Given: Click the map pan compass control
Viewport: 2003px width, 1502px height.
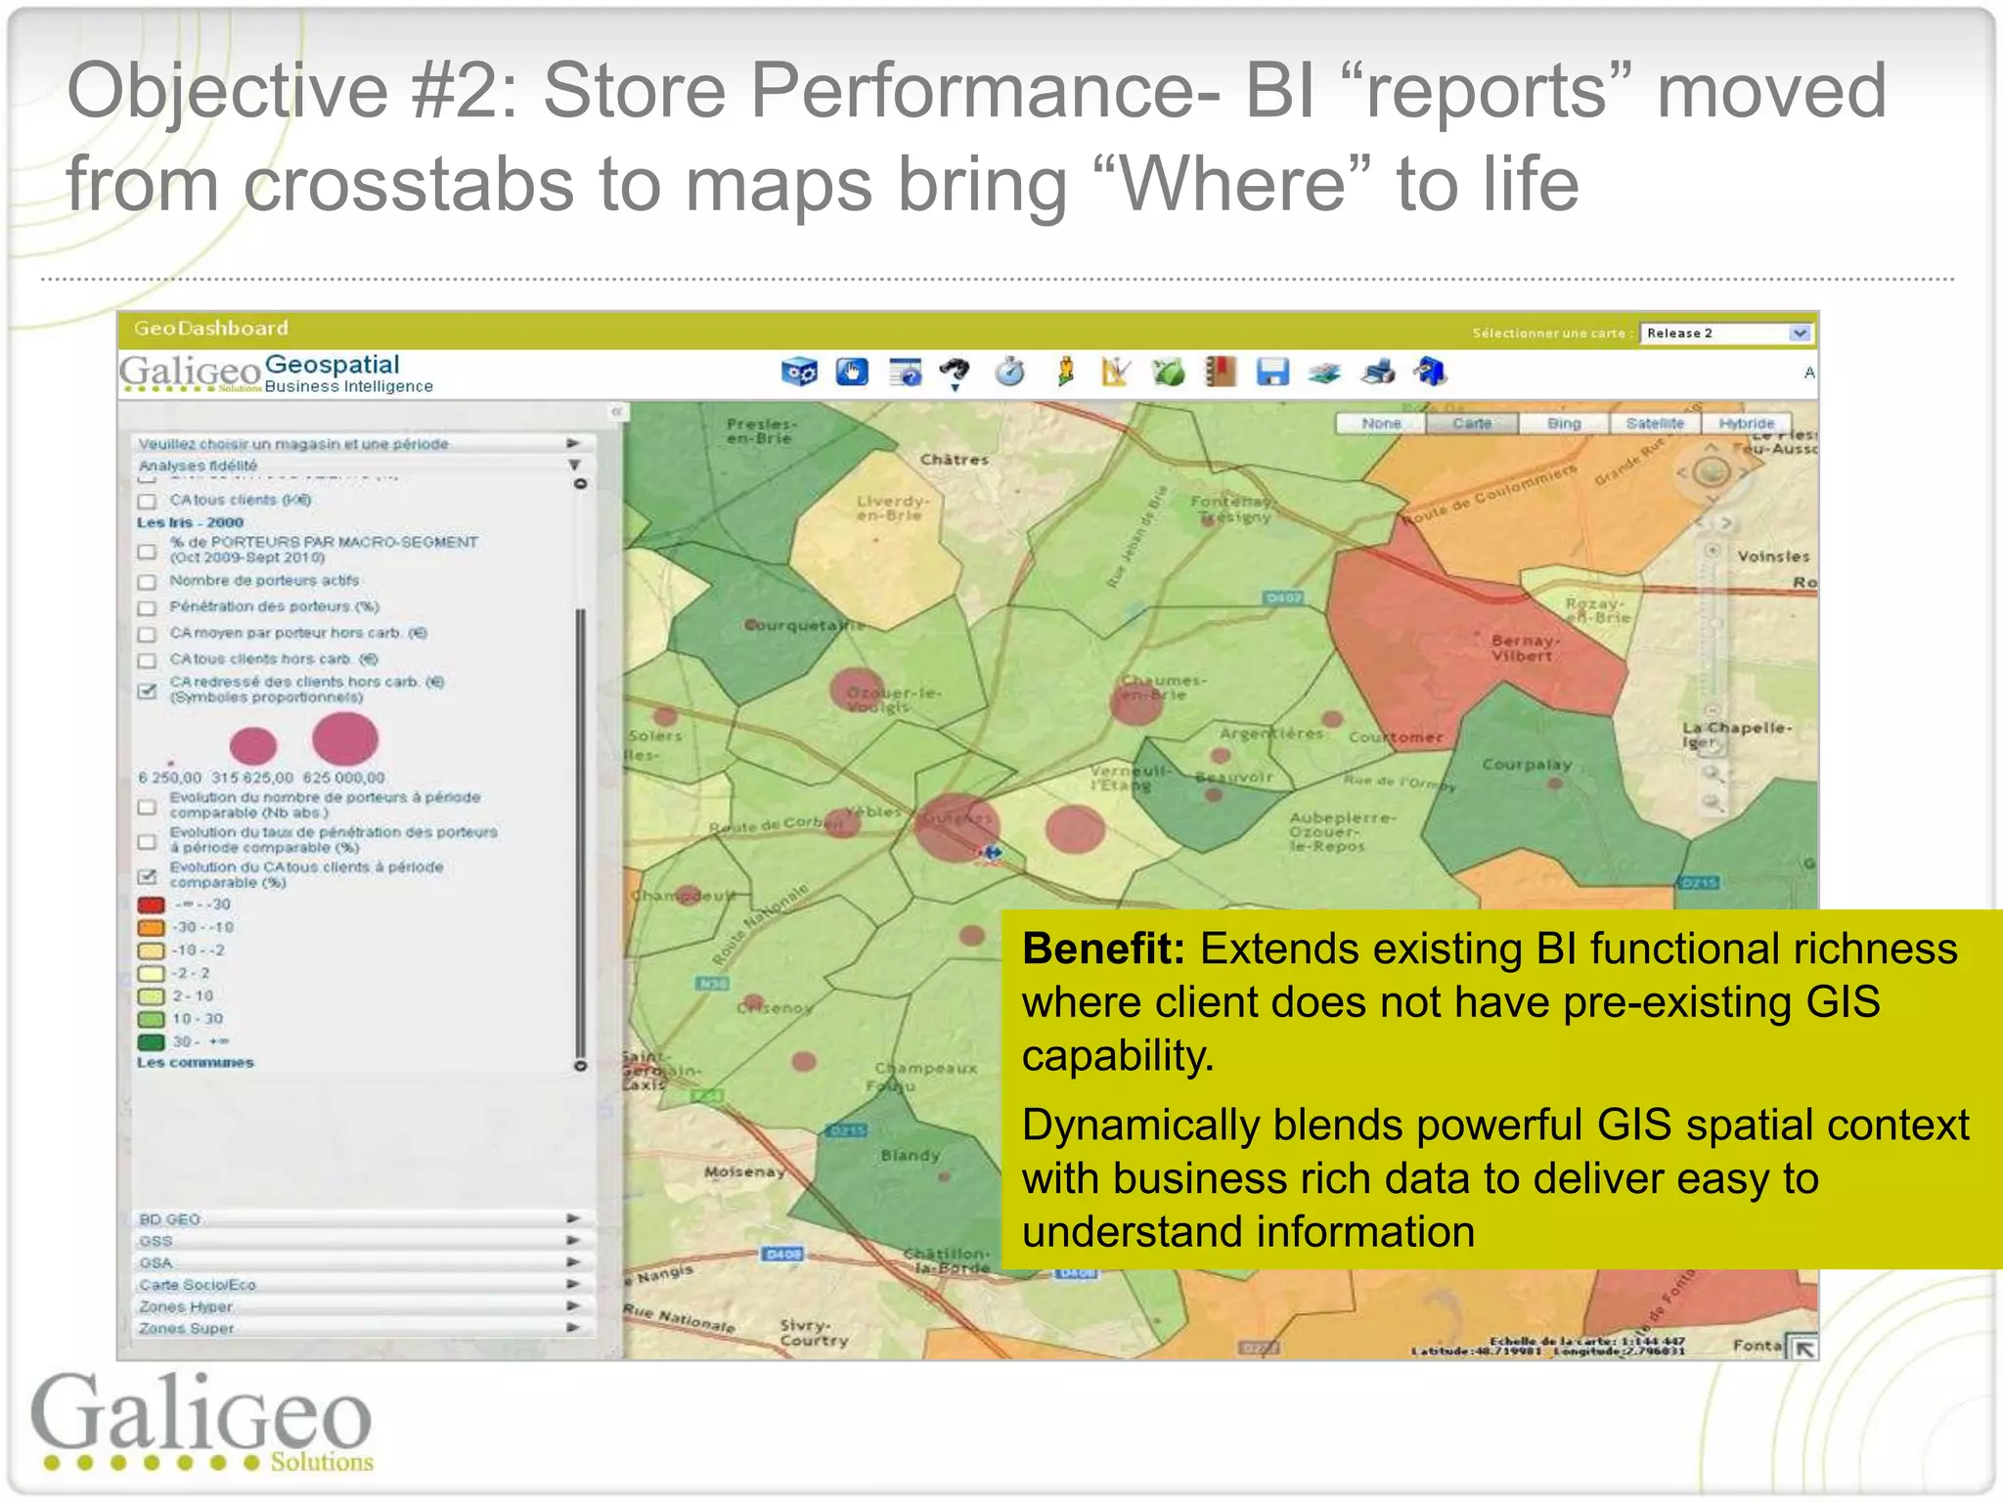Looking at the screenshot, I should [x=1712, y=473].
